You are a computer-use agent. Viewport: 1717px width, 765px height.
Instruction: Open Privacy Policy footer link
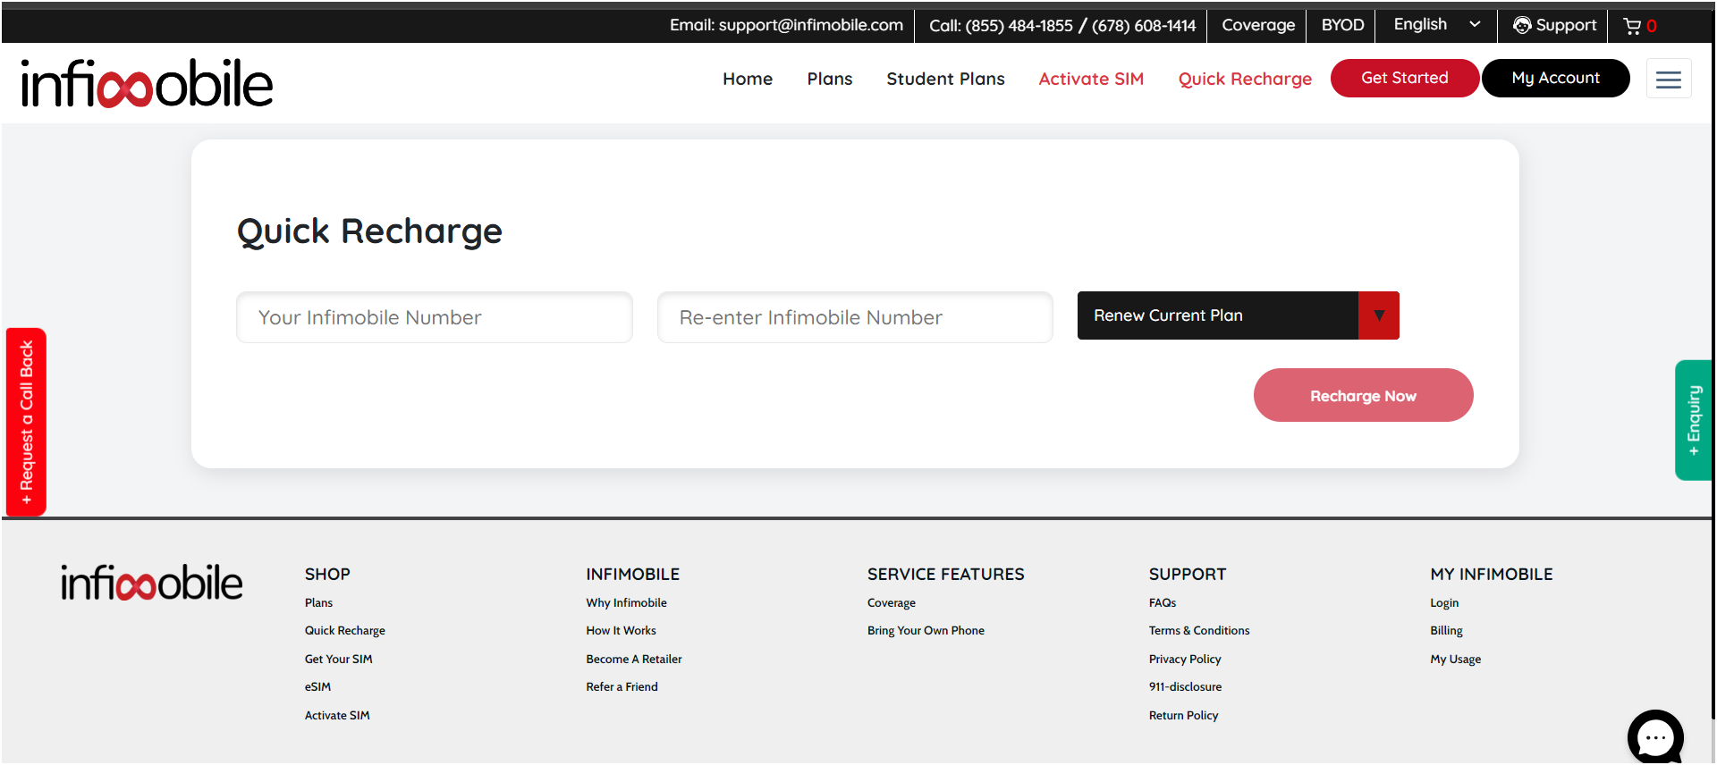coord(1184,660)
